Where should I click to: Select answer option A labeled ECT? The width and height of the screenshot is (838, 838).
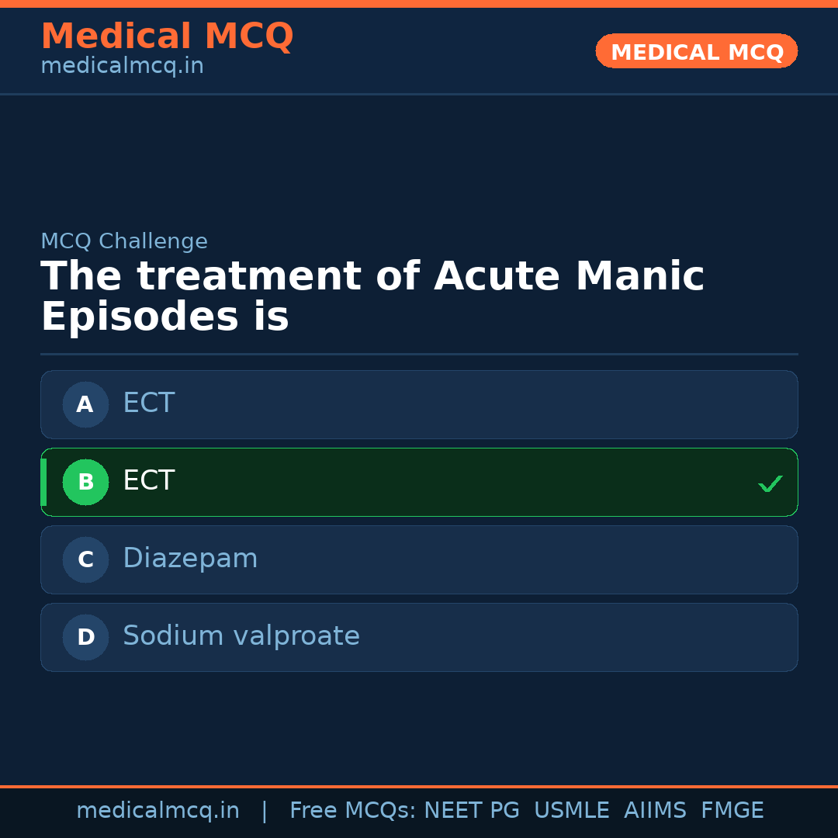pos(419,404)
